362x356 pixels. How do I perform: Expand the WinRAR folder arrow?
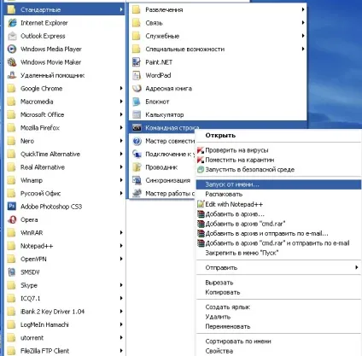[x=121, y=232]
